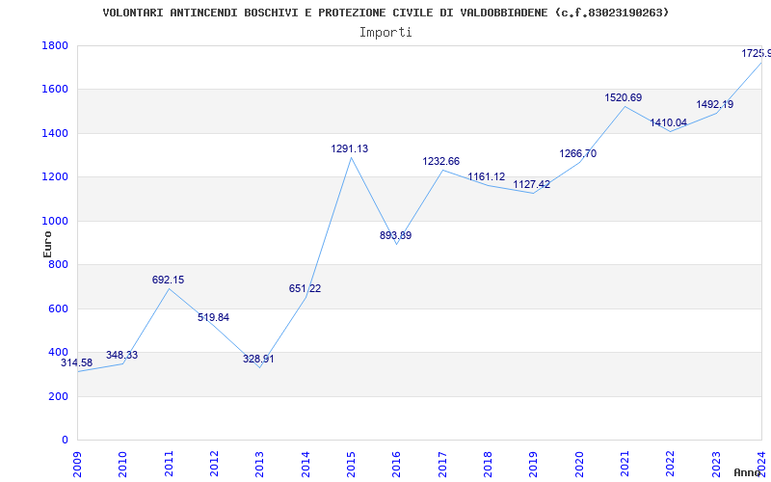
Task: Click the x-axis year 2022
Action: tap(670, 464)
